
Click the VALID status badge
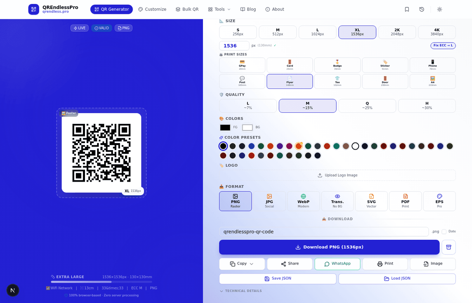point(101,28)
